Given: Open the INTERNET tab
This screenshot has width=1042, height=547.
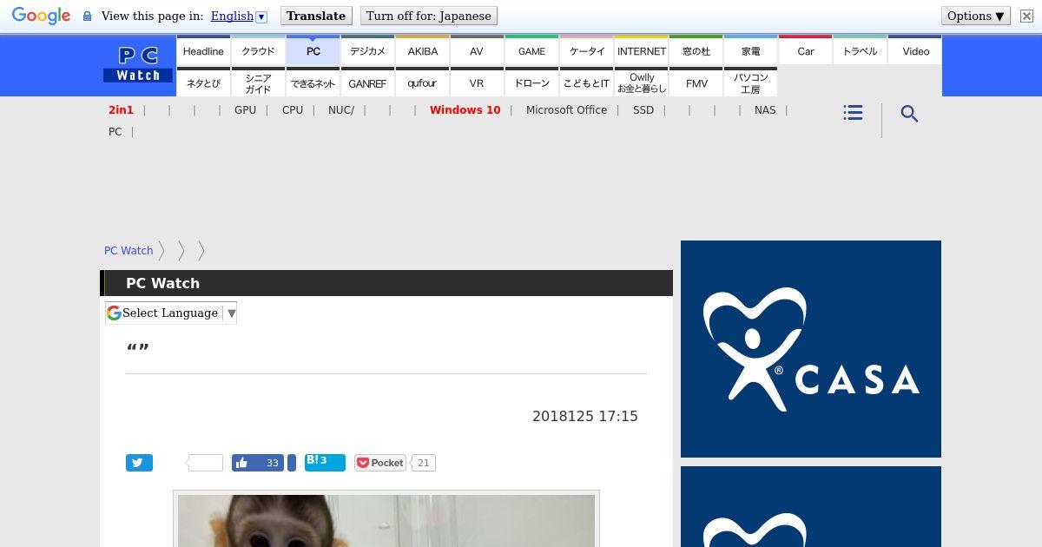Looking at the screenshot, I should tap(642, 50).
